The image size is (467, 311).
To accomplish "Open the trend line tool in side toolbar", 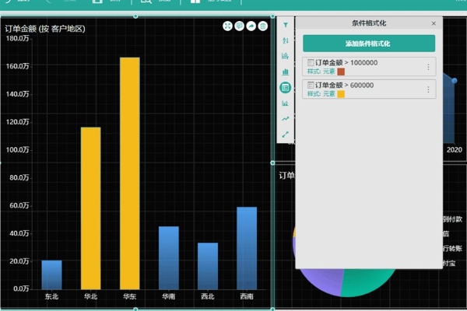I will point(286,119).
